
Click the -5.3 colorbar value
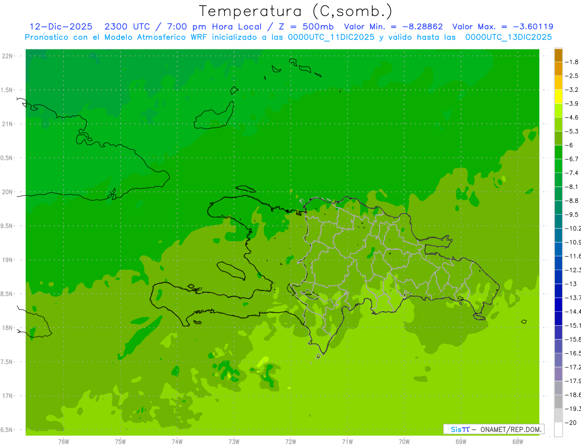tap(572, 131)
